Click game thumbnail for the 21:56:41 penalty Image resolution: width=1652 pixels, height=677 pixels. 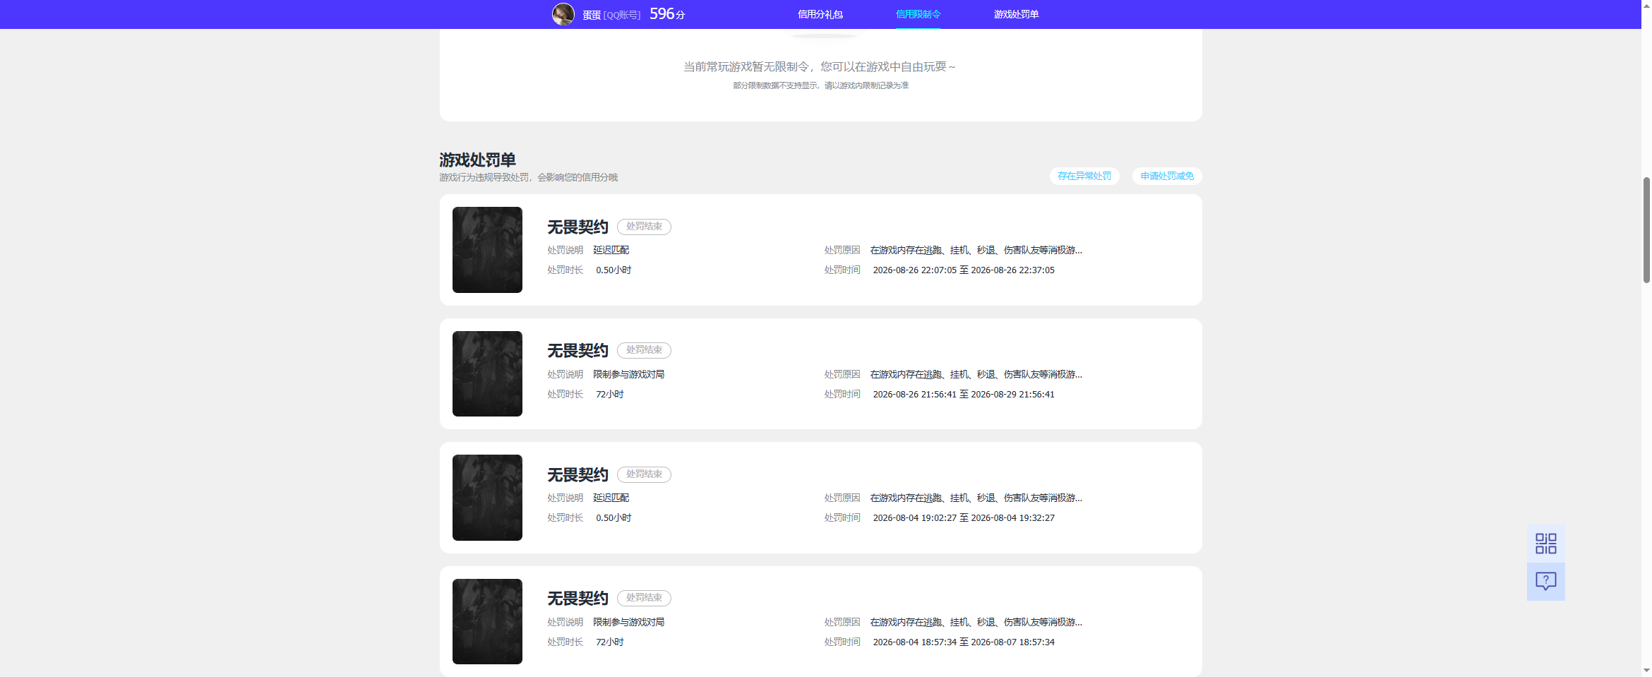coord(487,373)
